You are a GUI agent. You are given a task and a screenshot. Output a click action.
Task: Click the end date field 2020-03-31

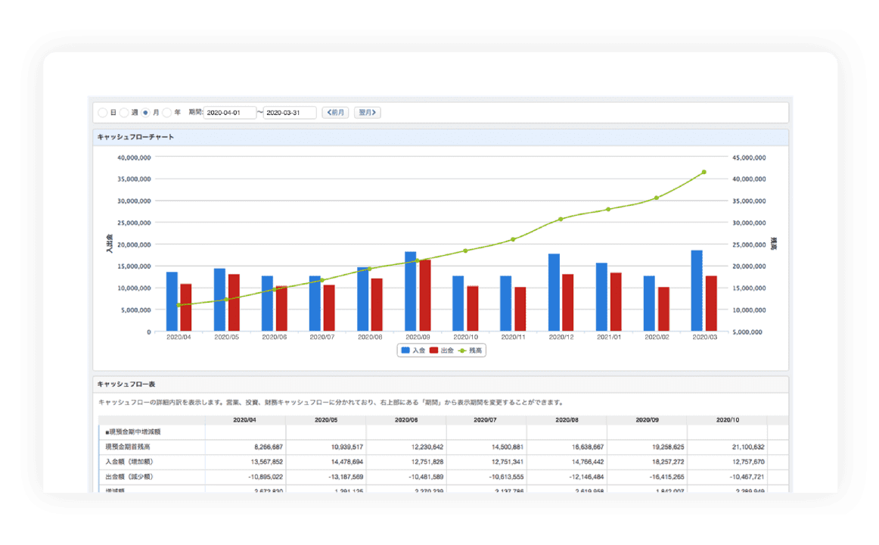pos(290,113)
